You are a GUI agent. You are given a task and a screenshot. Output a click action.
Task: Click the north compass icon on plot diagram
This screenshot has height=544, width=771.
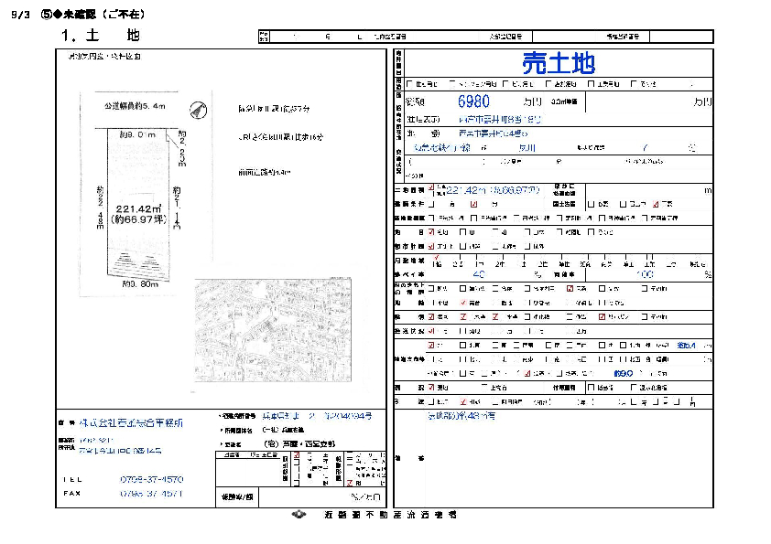pyautogui.click(x=194, y=112)
